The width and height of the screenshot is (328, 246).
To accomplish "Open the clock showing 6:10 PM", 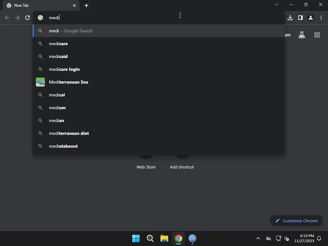I will [x=304, y=238].
